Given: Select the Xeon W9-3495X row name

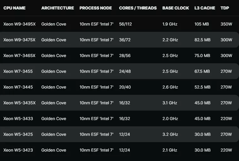Looking at the screenshot, I should click(x=19, y=24).
